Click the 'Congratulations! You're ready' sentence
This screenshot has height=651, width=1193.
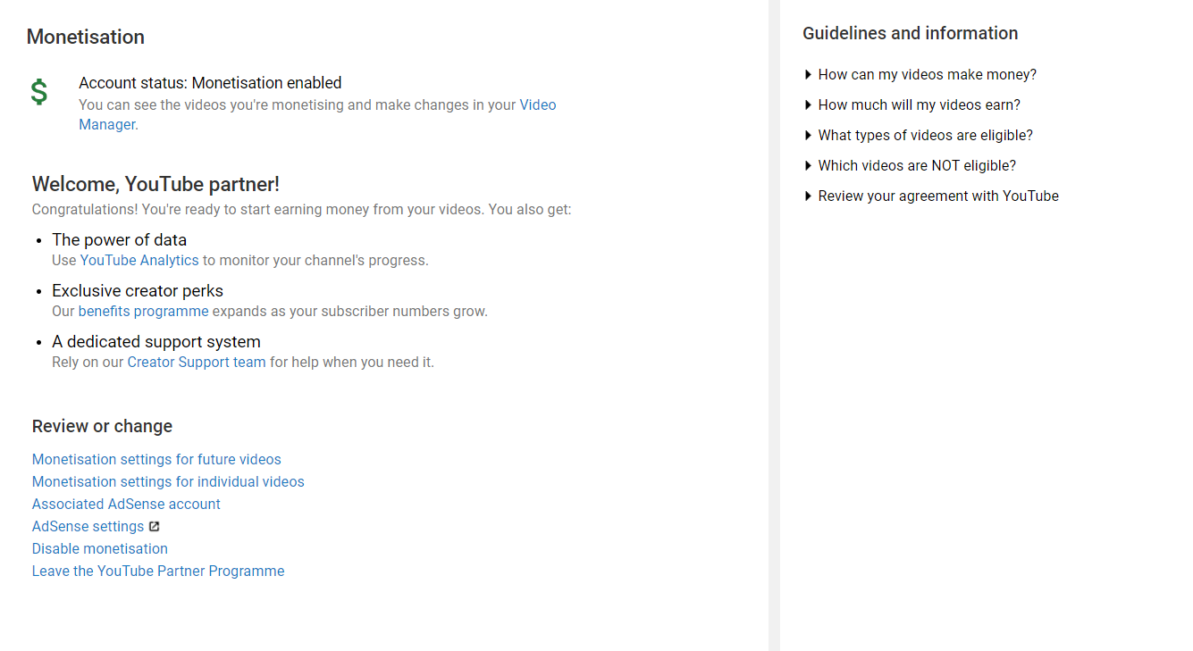pyautogui.click(x=301, y=210)
